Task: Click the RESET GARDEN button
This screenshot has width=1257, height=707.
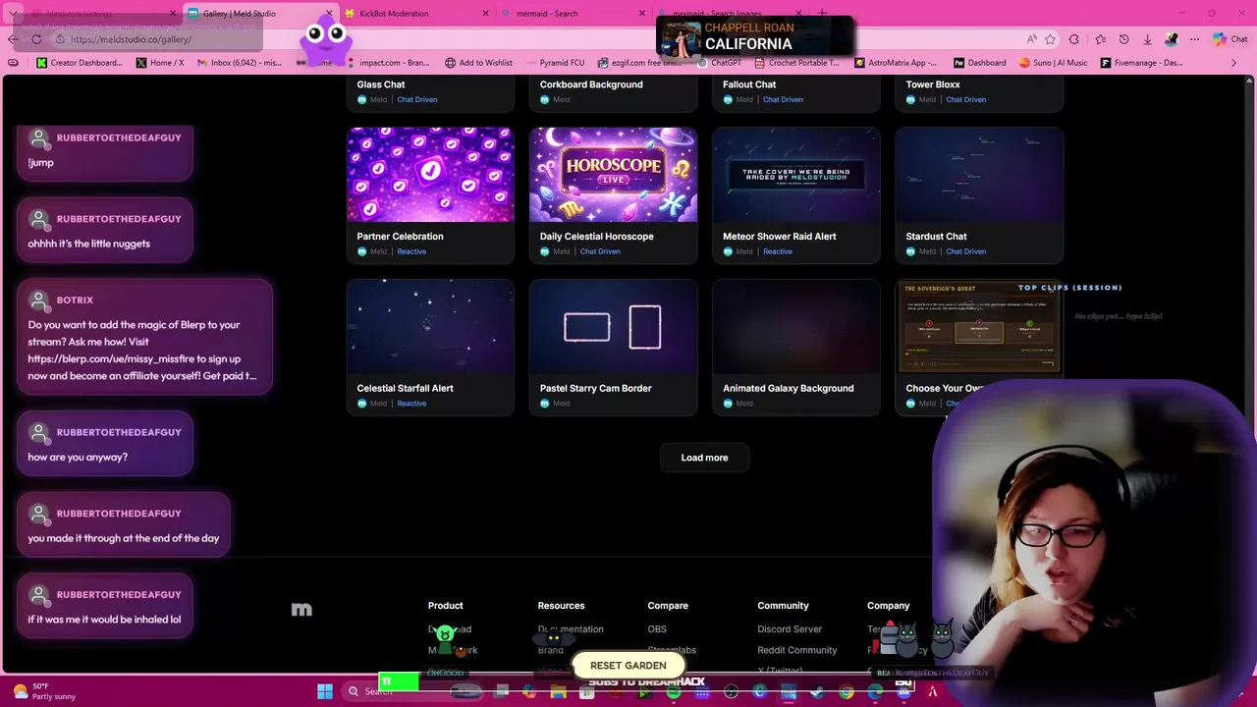Action: tap(628, 666)
